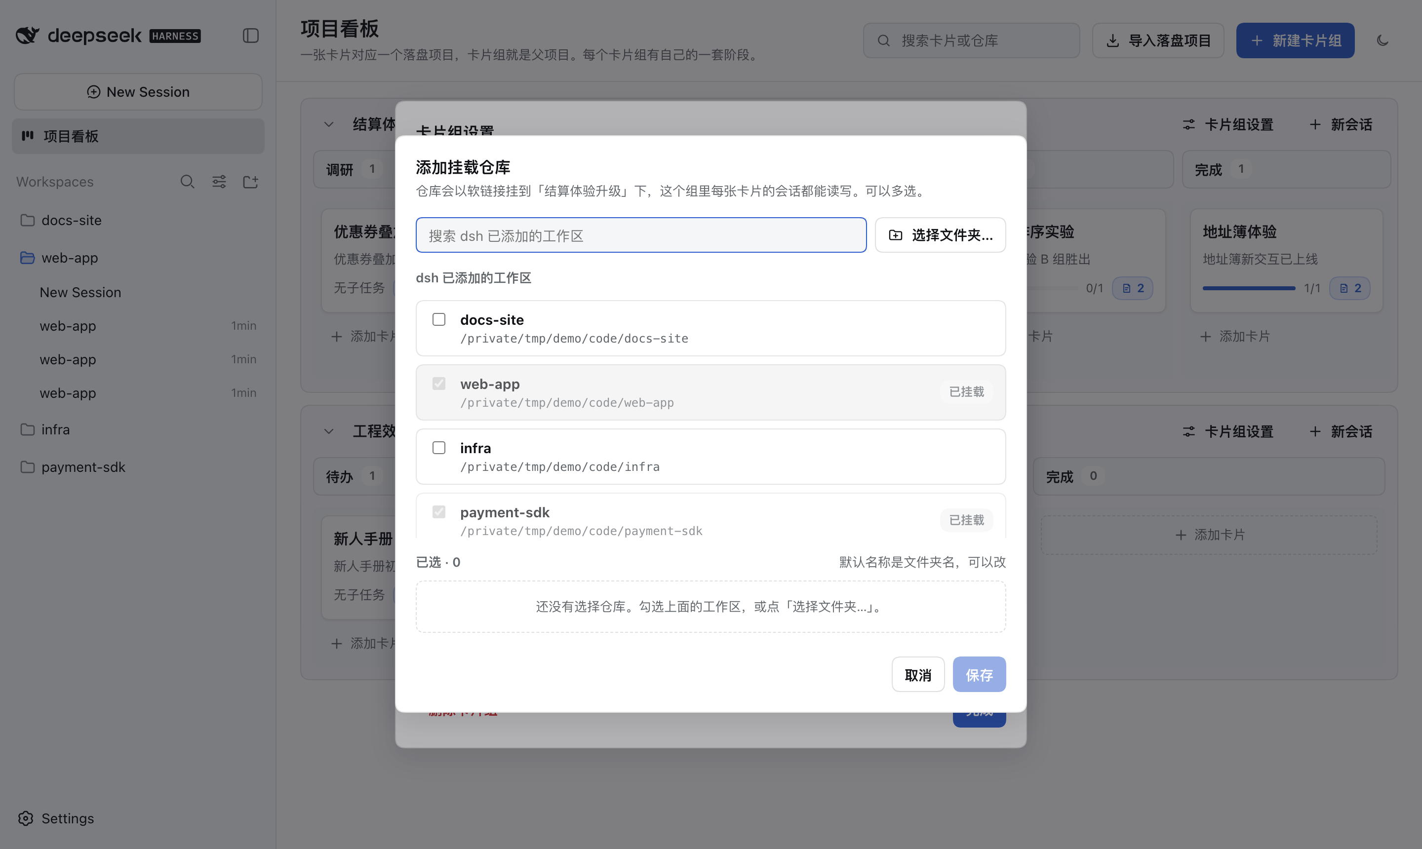The width and height of the screenshot is (1422, 849).
Task: Expand payment-sdk workspace in sidebar
Action: [x=138, y=467]
